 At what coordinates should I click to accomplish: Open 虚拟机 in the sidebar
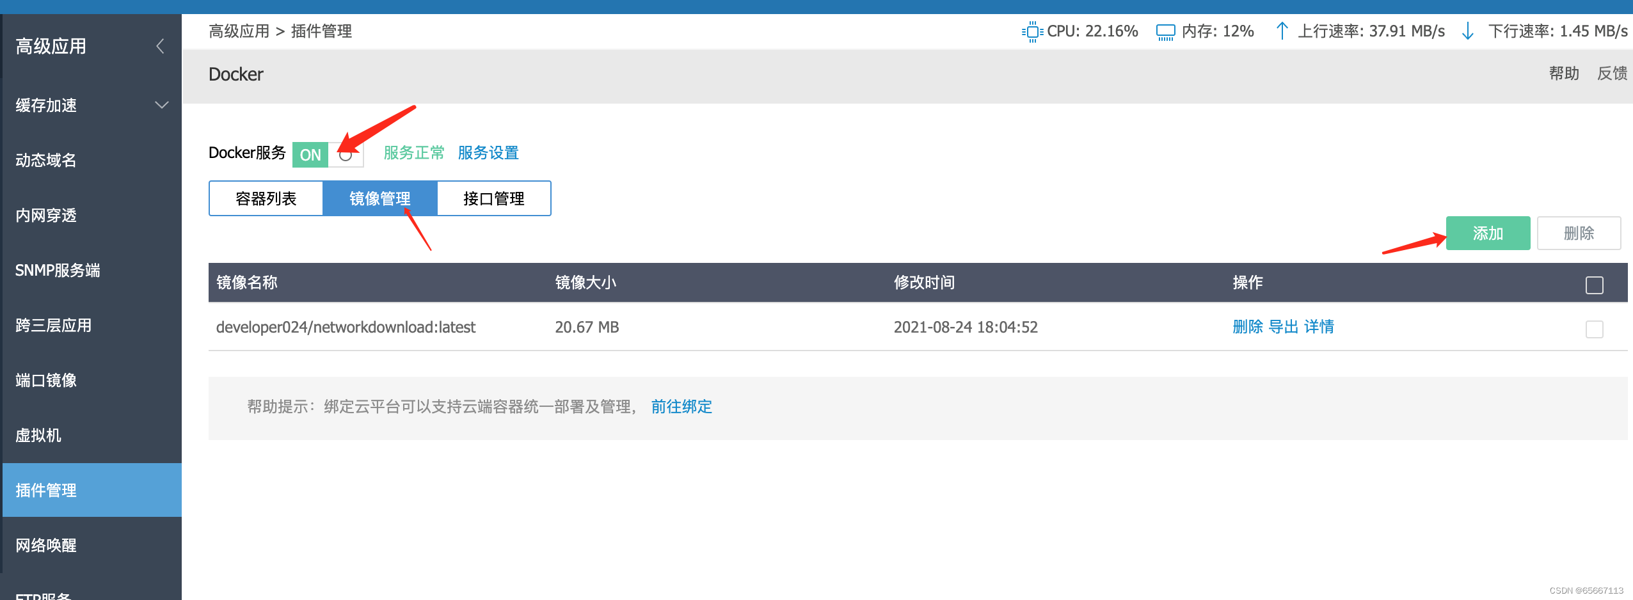38,435
